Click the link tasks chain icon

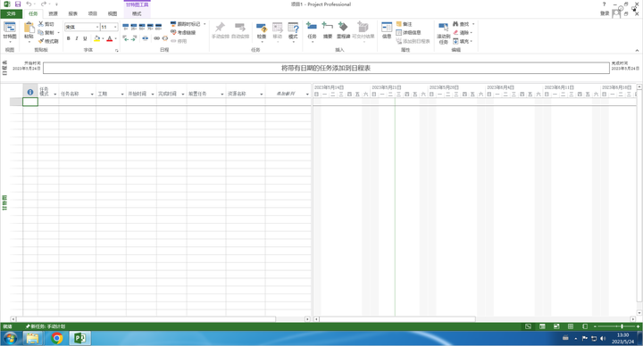(156, 38)
